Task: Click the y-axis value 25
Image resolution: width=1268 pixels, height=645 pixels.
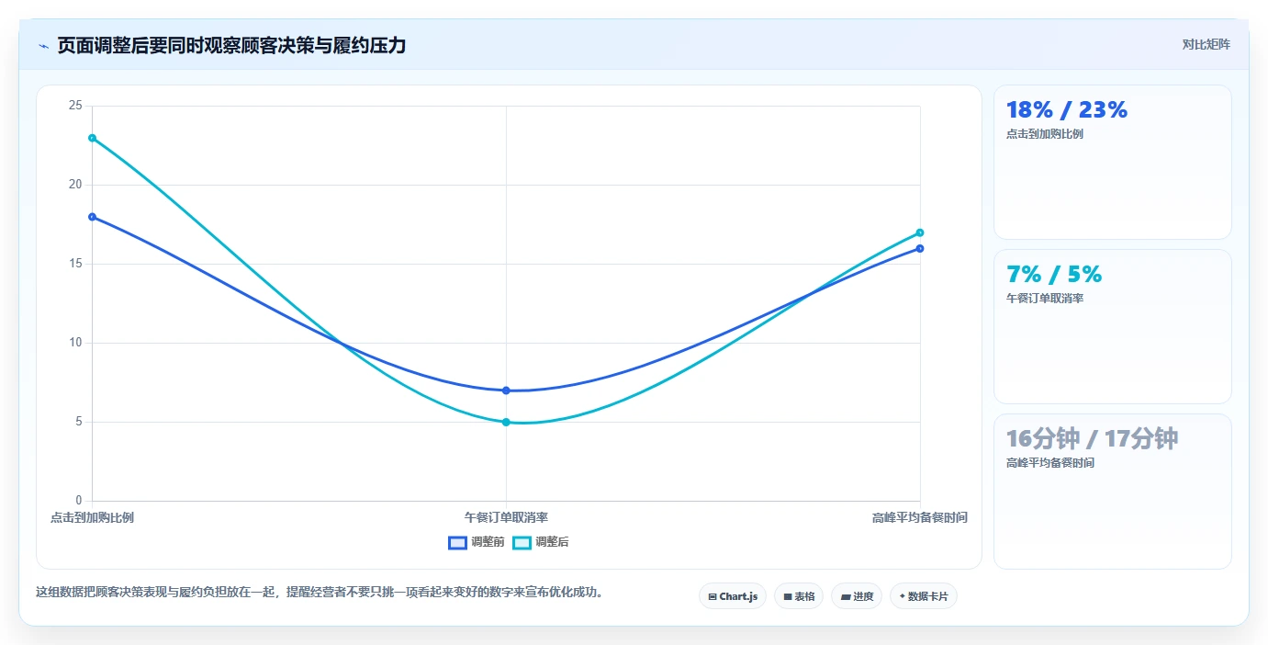Action: click(75, 106)
